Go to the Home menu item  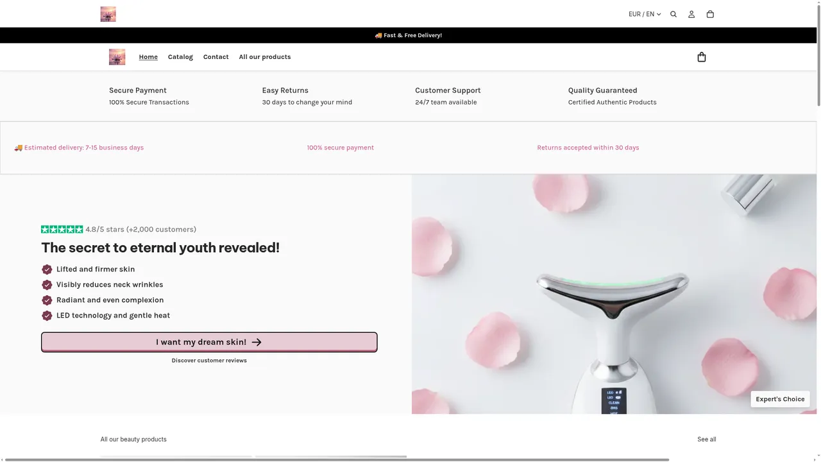coord(148,57)
